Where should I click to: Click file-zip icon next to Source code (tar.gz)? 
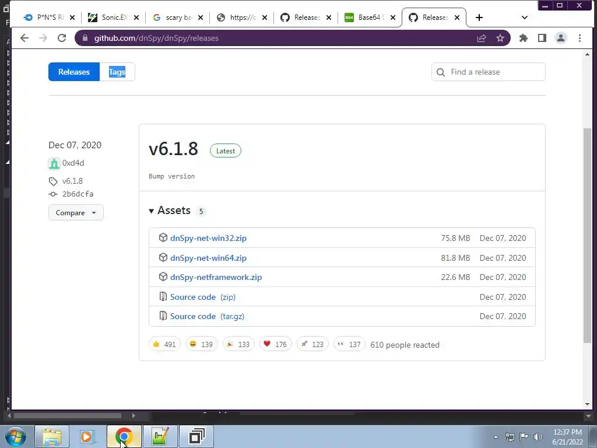163,316
